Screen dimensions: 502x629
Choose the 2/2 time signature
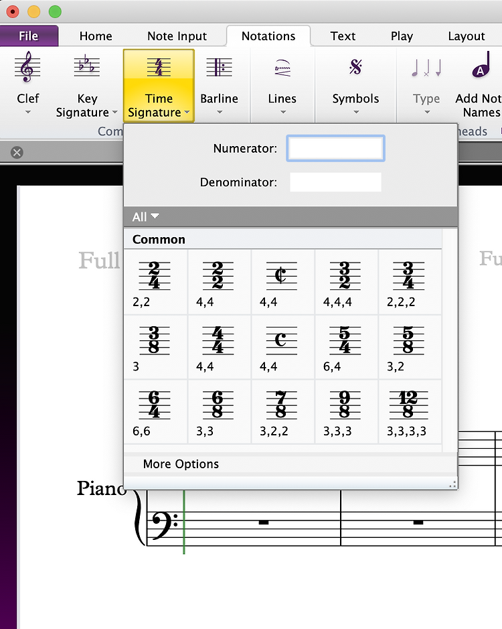coord(220,281)
